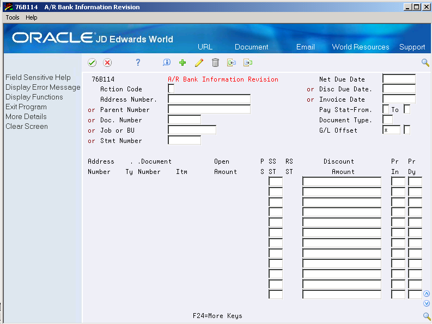The width and height of the screenshot is (432, 324).
Task: Click the top-right magnifier search icon
Action: tap(425, 63)
